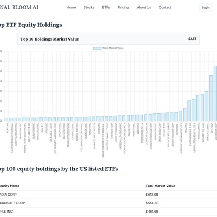Click the INTL BUSINESS MACHINES axis label
The width and height of the screenshot is (217, 217).
pos(55,138)
